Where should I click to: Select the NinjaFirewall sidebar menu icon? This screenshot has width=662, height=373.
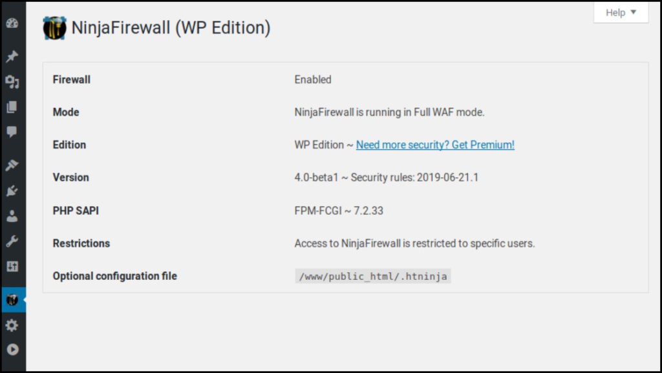point(12,300)
